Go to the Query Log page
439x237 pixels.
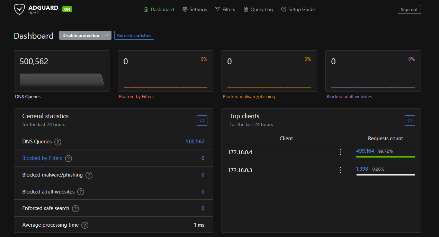[258, 9]
